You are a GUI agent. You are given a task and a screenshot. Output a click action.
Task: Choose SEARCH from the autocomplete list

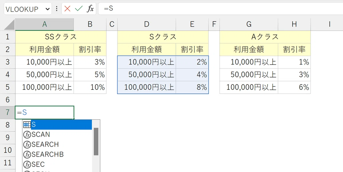pos(57,144)
